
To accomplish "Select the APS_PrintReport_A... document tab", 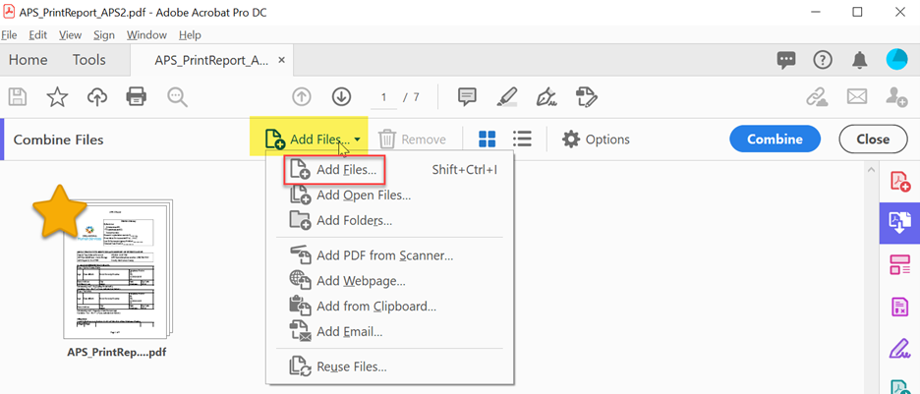I will click(211, 60).
